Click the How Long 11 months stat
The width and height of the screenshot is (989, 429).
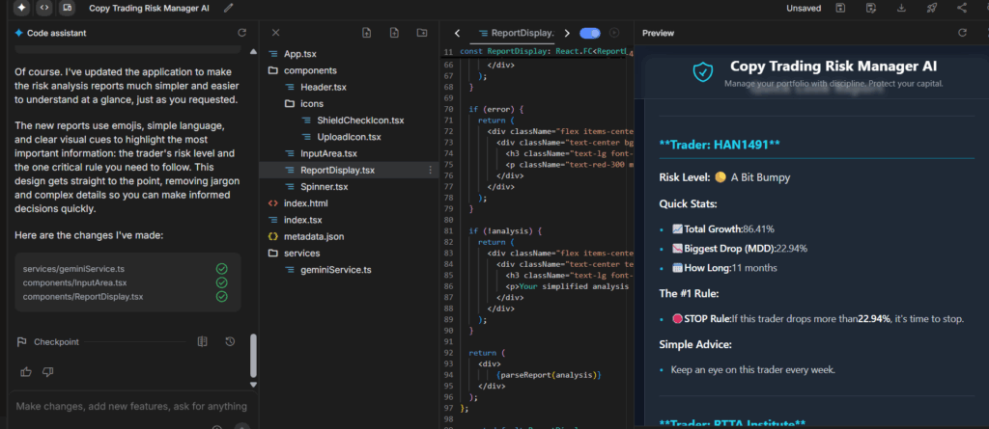[x=724, y=268]
